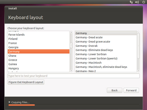Select France in country list
The height and width of the screenshot is (110, 147).
point(38,43)
